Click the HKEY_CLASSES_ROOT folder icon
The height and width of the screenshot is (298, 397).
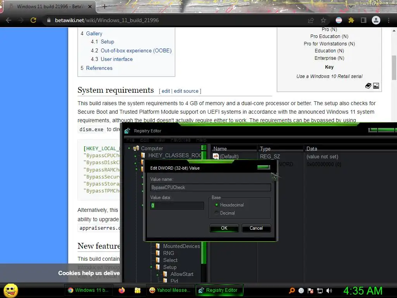pos(143,155)
